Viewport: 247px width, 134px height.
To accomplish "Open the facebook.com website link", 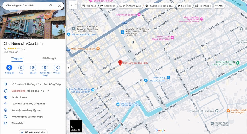I will click(19, 97).
